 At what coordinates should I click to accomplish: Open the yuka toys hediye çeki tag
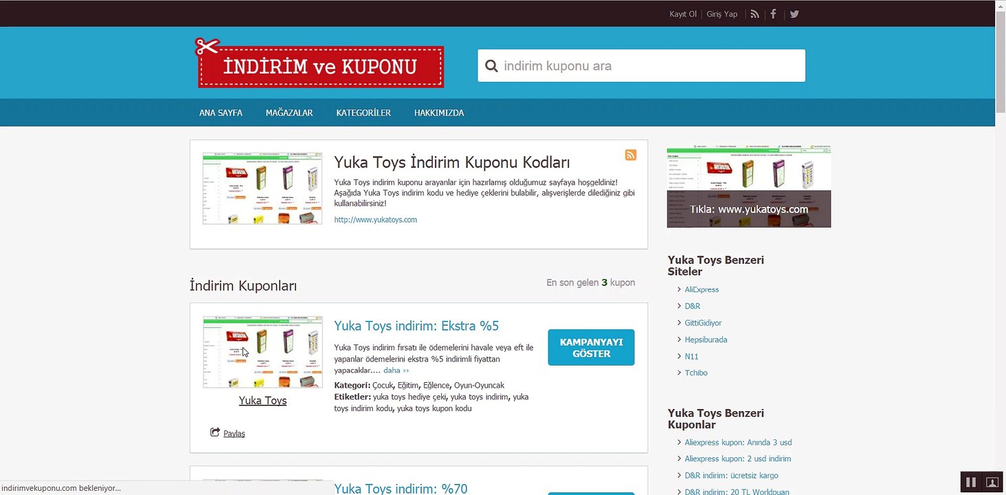tap(409, 397)
